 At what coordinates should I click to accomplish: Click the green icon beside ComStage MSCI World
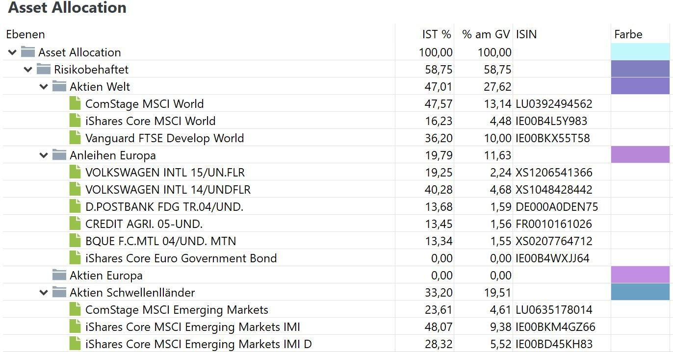tap(75, 103)
